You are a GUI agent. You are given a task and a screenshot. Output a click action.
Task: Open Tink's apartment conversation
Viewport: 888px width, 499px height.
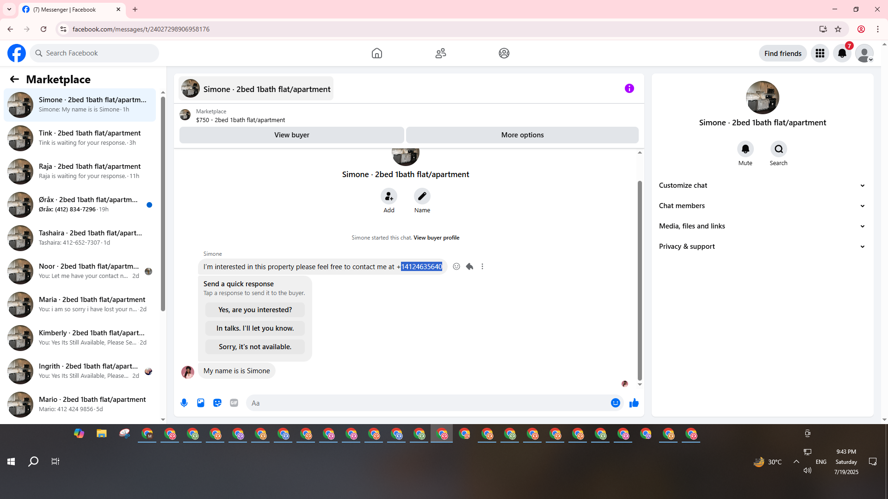tap(80, 138)
